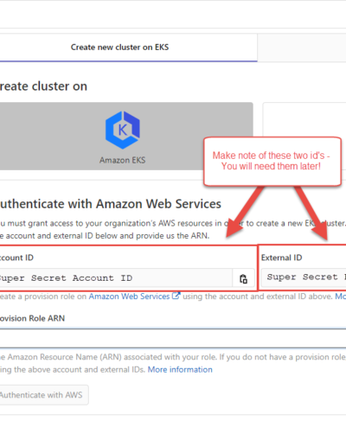Open the Amazon Web Services link
This screenshot has height=446, width=346.
point(129,296)
